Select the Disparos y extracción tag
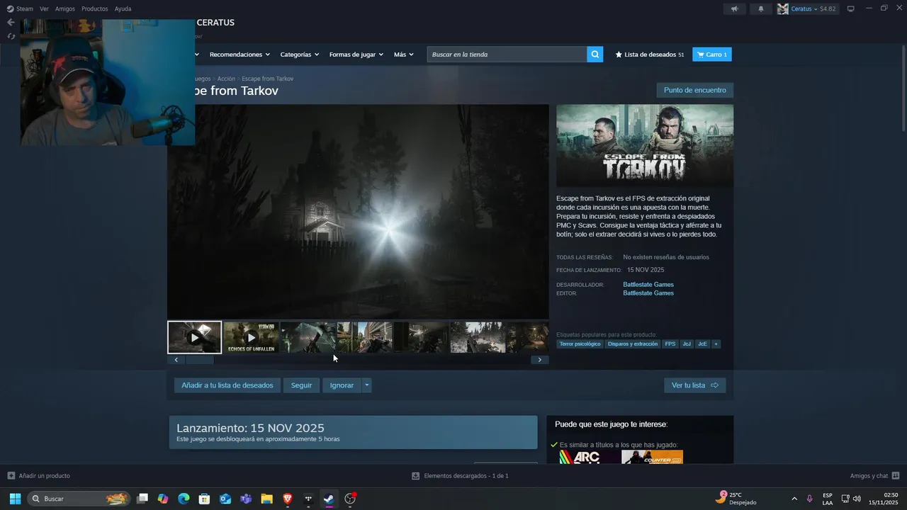Screen dimensions: 907x510 (633, 344)
